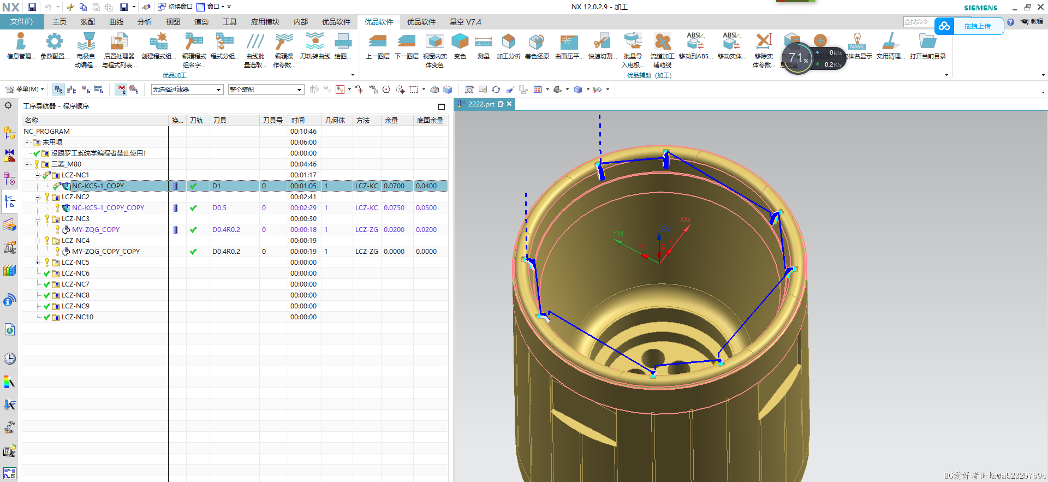The image size is (1048, 482).
Task: Select the LCZ-NC10 program group
Action: pos(77,317)
